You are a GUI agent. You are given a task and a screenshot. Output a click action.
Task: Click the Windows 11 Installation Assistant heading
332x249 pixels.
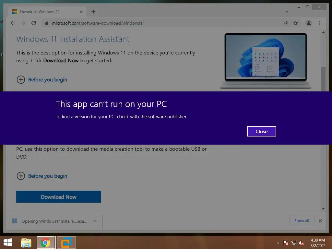[73, 39]
